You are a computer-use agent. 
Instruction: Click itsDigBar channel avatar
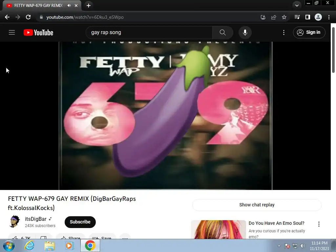14,221
